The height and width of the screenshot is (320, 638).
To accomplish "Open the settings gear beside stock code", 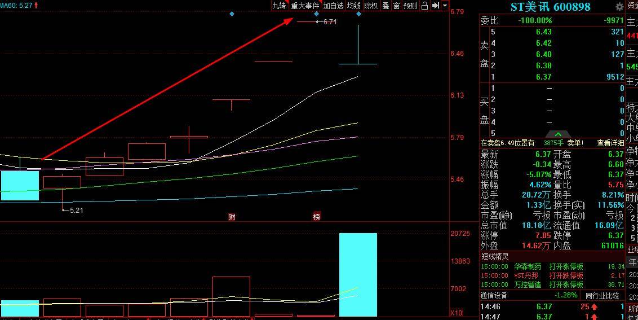I will (619, 7).
